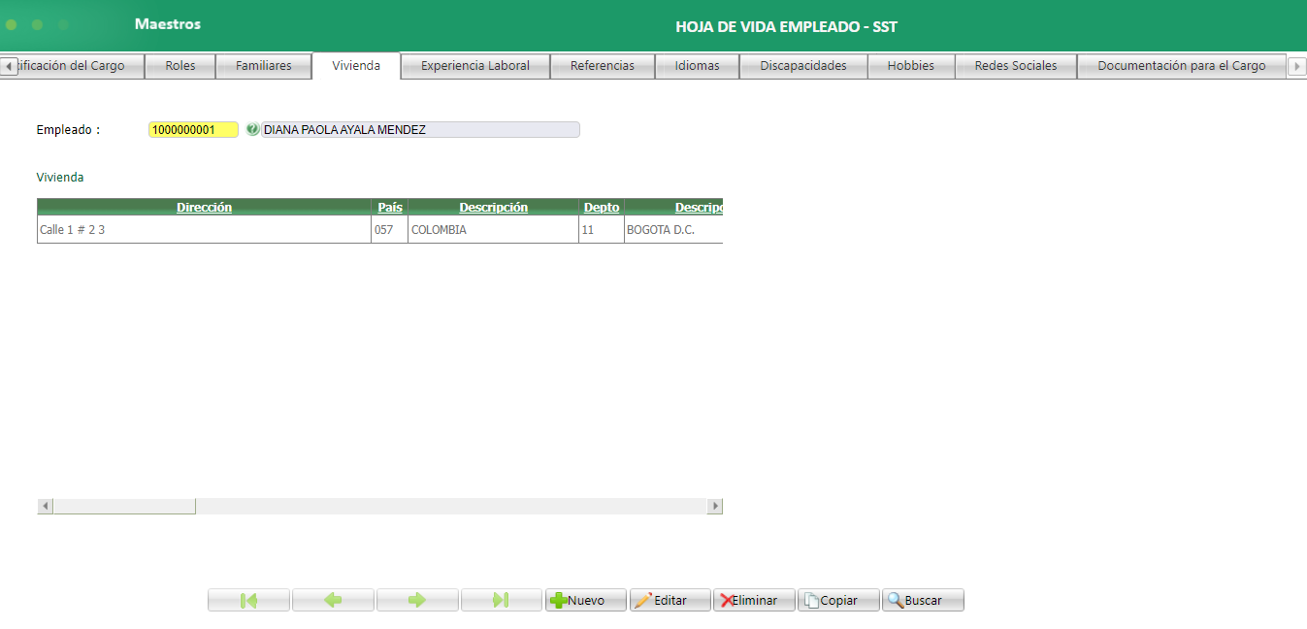1307x629 pixels.
Task: Advance to the next record
Action: pyautogui.click(x=417, y=599)
